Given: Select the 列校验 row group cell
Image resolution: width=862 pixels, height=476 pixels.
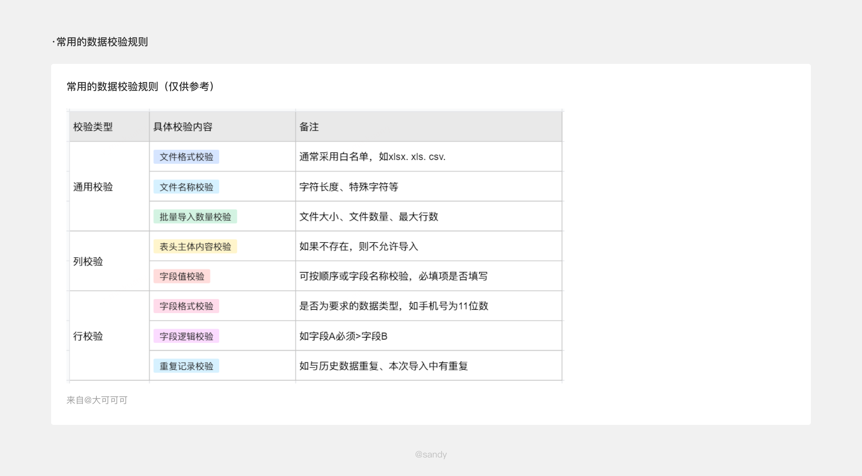Looking at the screenshot, I should pos(88,261).
